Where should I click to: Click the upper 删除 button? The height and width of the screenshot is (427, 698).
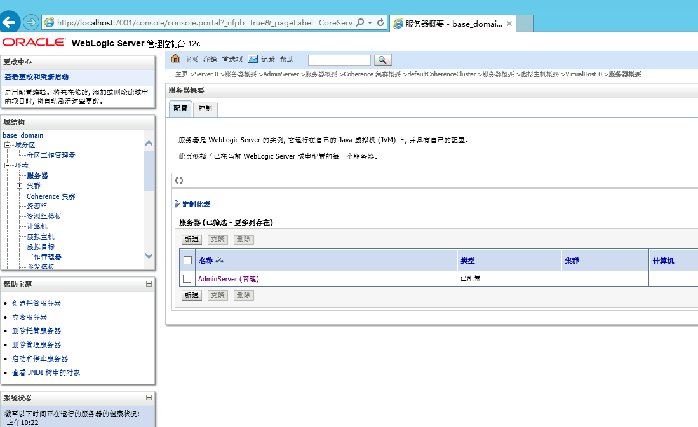click(x=243, y=240)
